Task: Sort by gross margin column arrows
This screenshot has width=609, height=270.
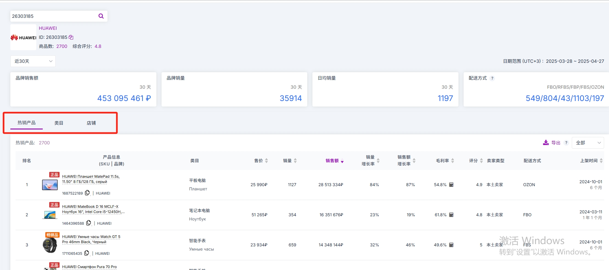Action: click(x=453, y=161)
